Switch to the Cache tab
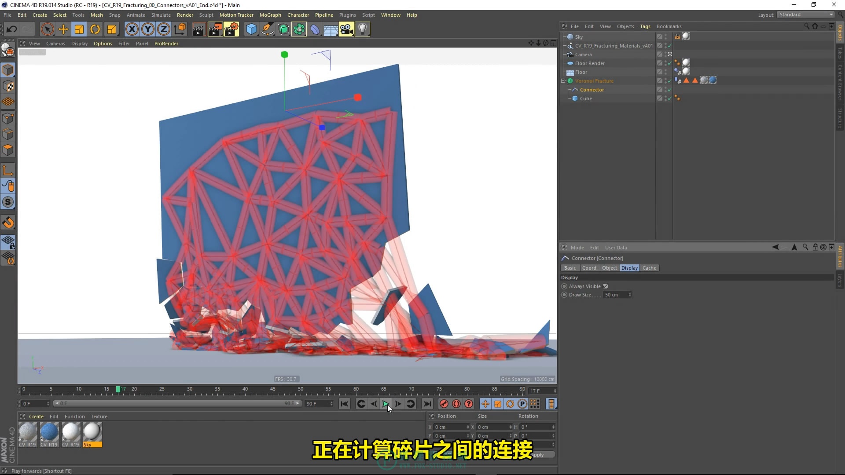Image resolution: width=845 pixels, height=475 pixels. [649, 268]
